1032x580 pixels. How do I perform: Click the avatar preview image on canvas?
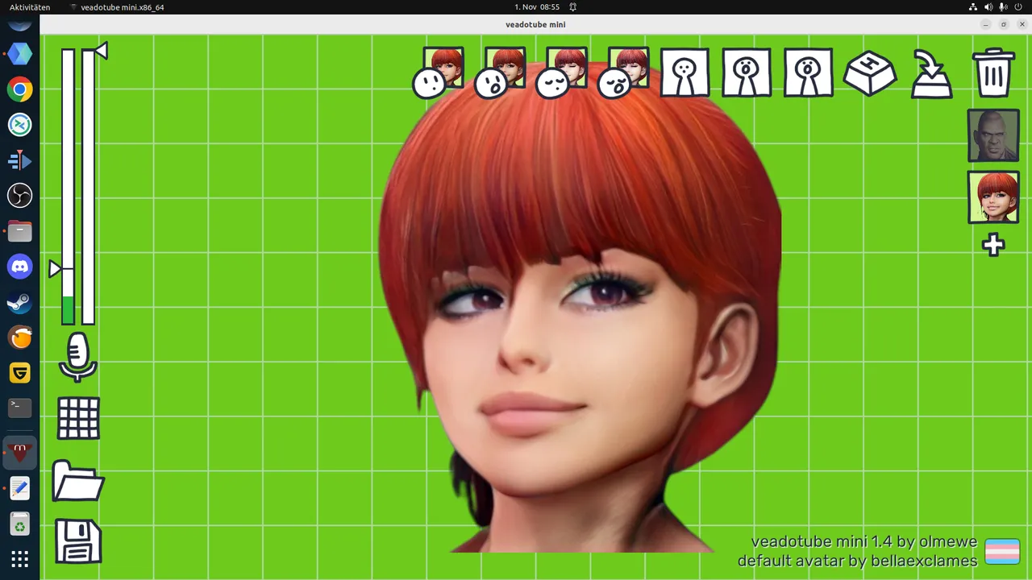pyautogui.click(x=580, y=306)
